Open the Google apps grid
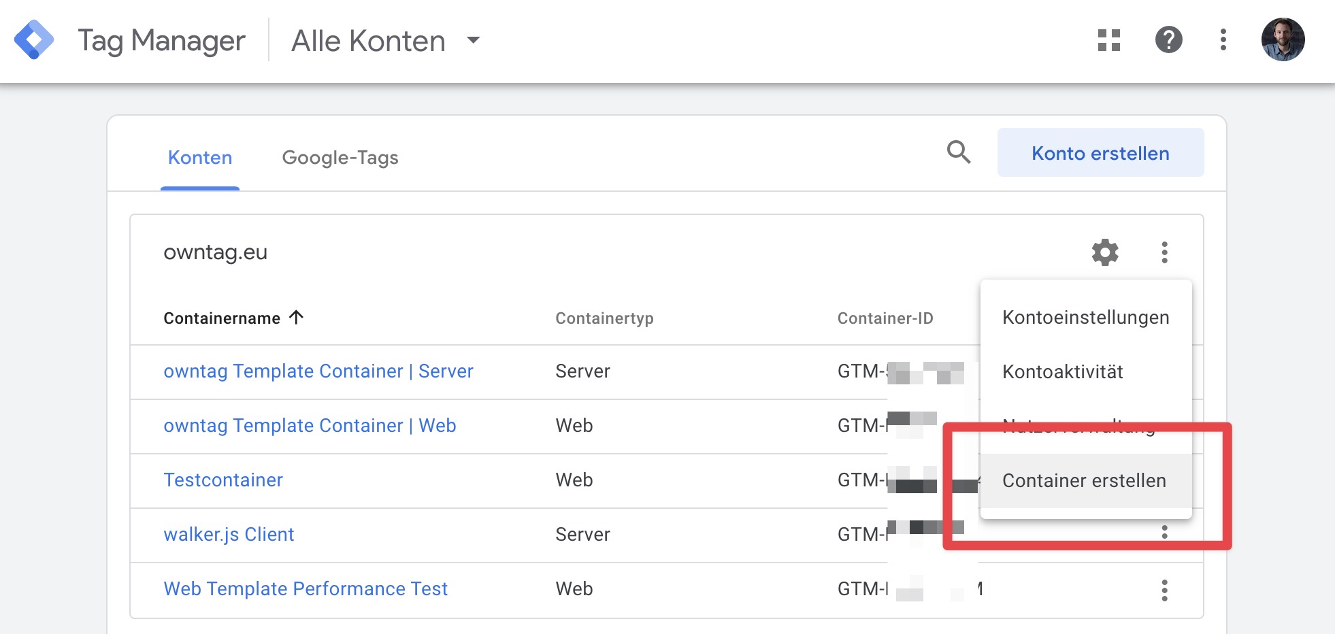The height and width of the screenshot is (634, 1335). (1108, 40)
